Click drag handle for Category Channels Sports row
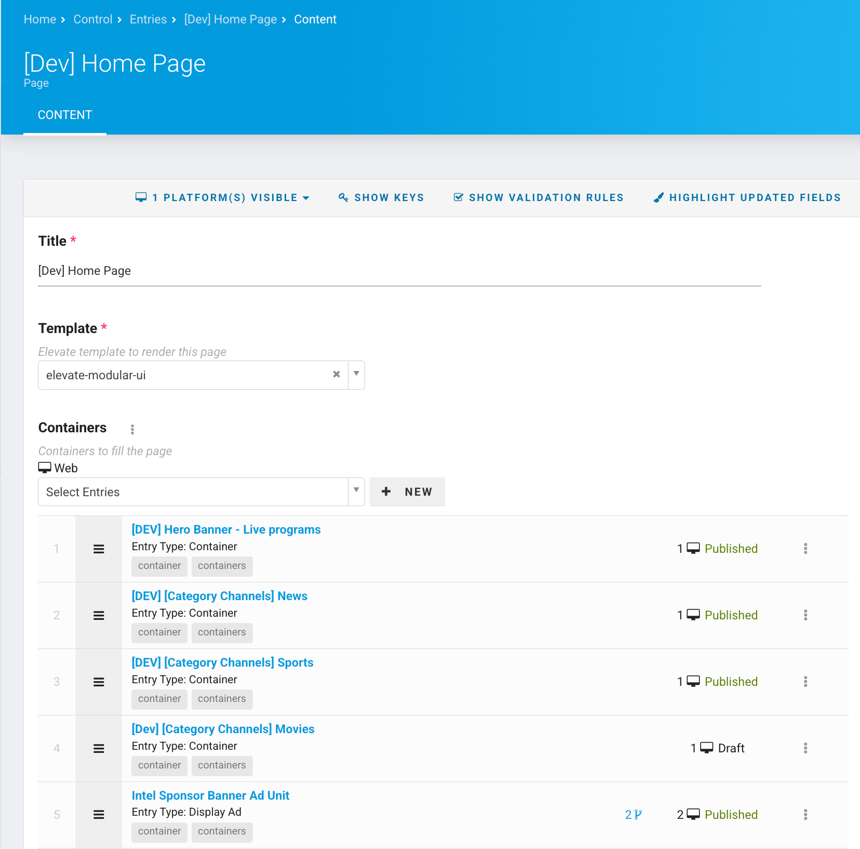Screen dimensions: 860x849 click(99, 682)
